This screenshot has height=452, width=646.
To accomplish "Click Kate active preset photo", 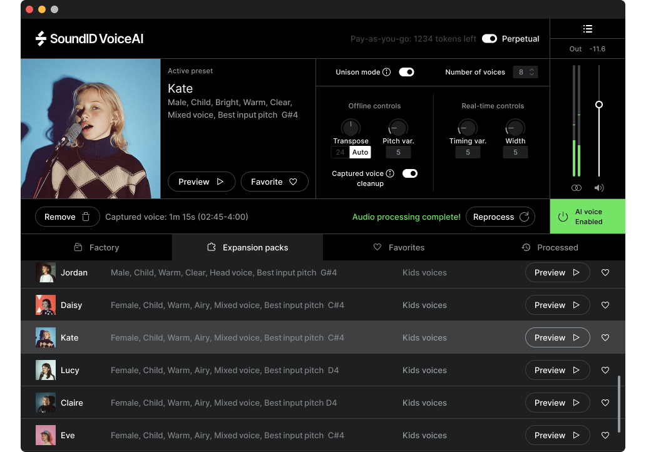I will coord(91,128).
